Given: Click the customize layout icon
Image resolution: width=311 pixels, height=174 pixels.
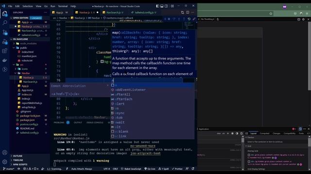Looking at the screenshot, I should tap(172, 6).
